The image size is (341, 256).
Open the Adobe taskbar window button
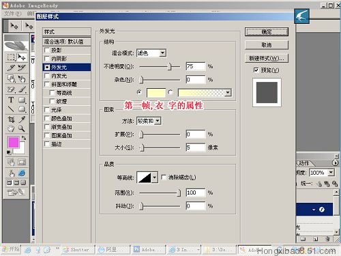(148, 250)
